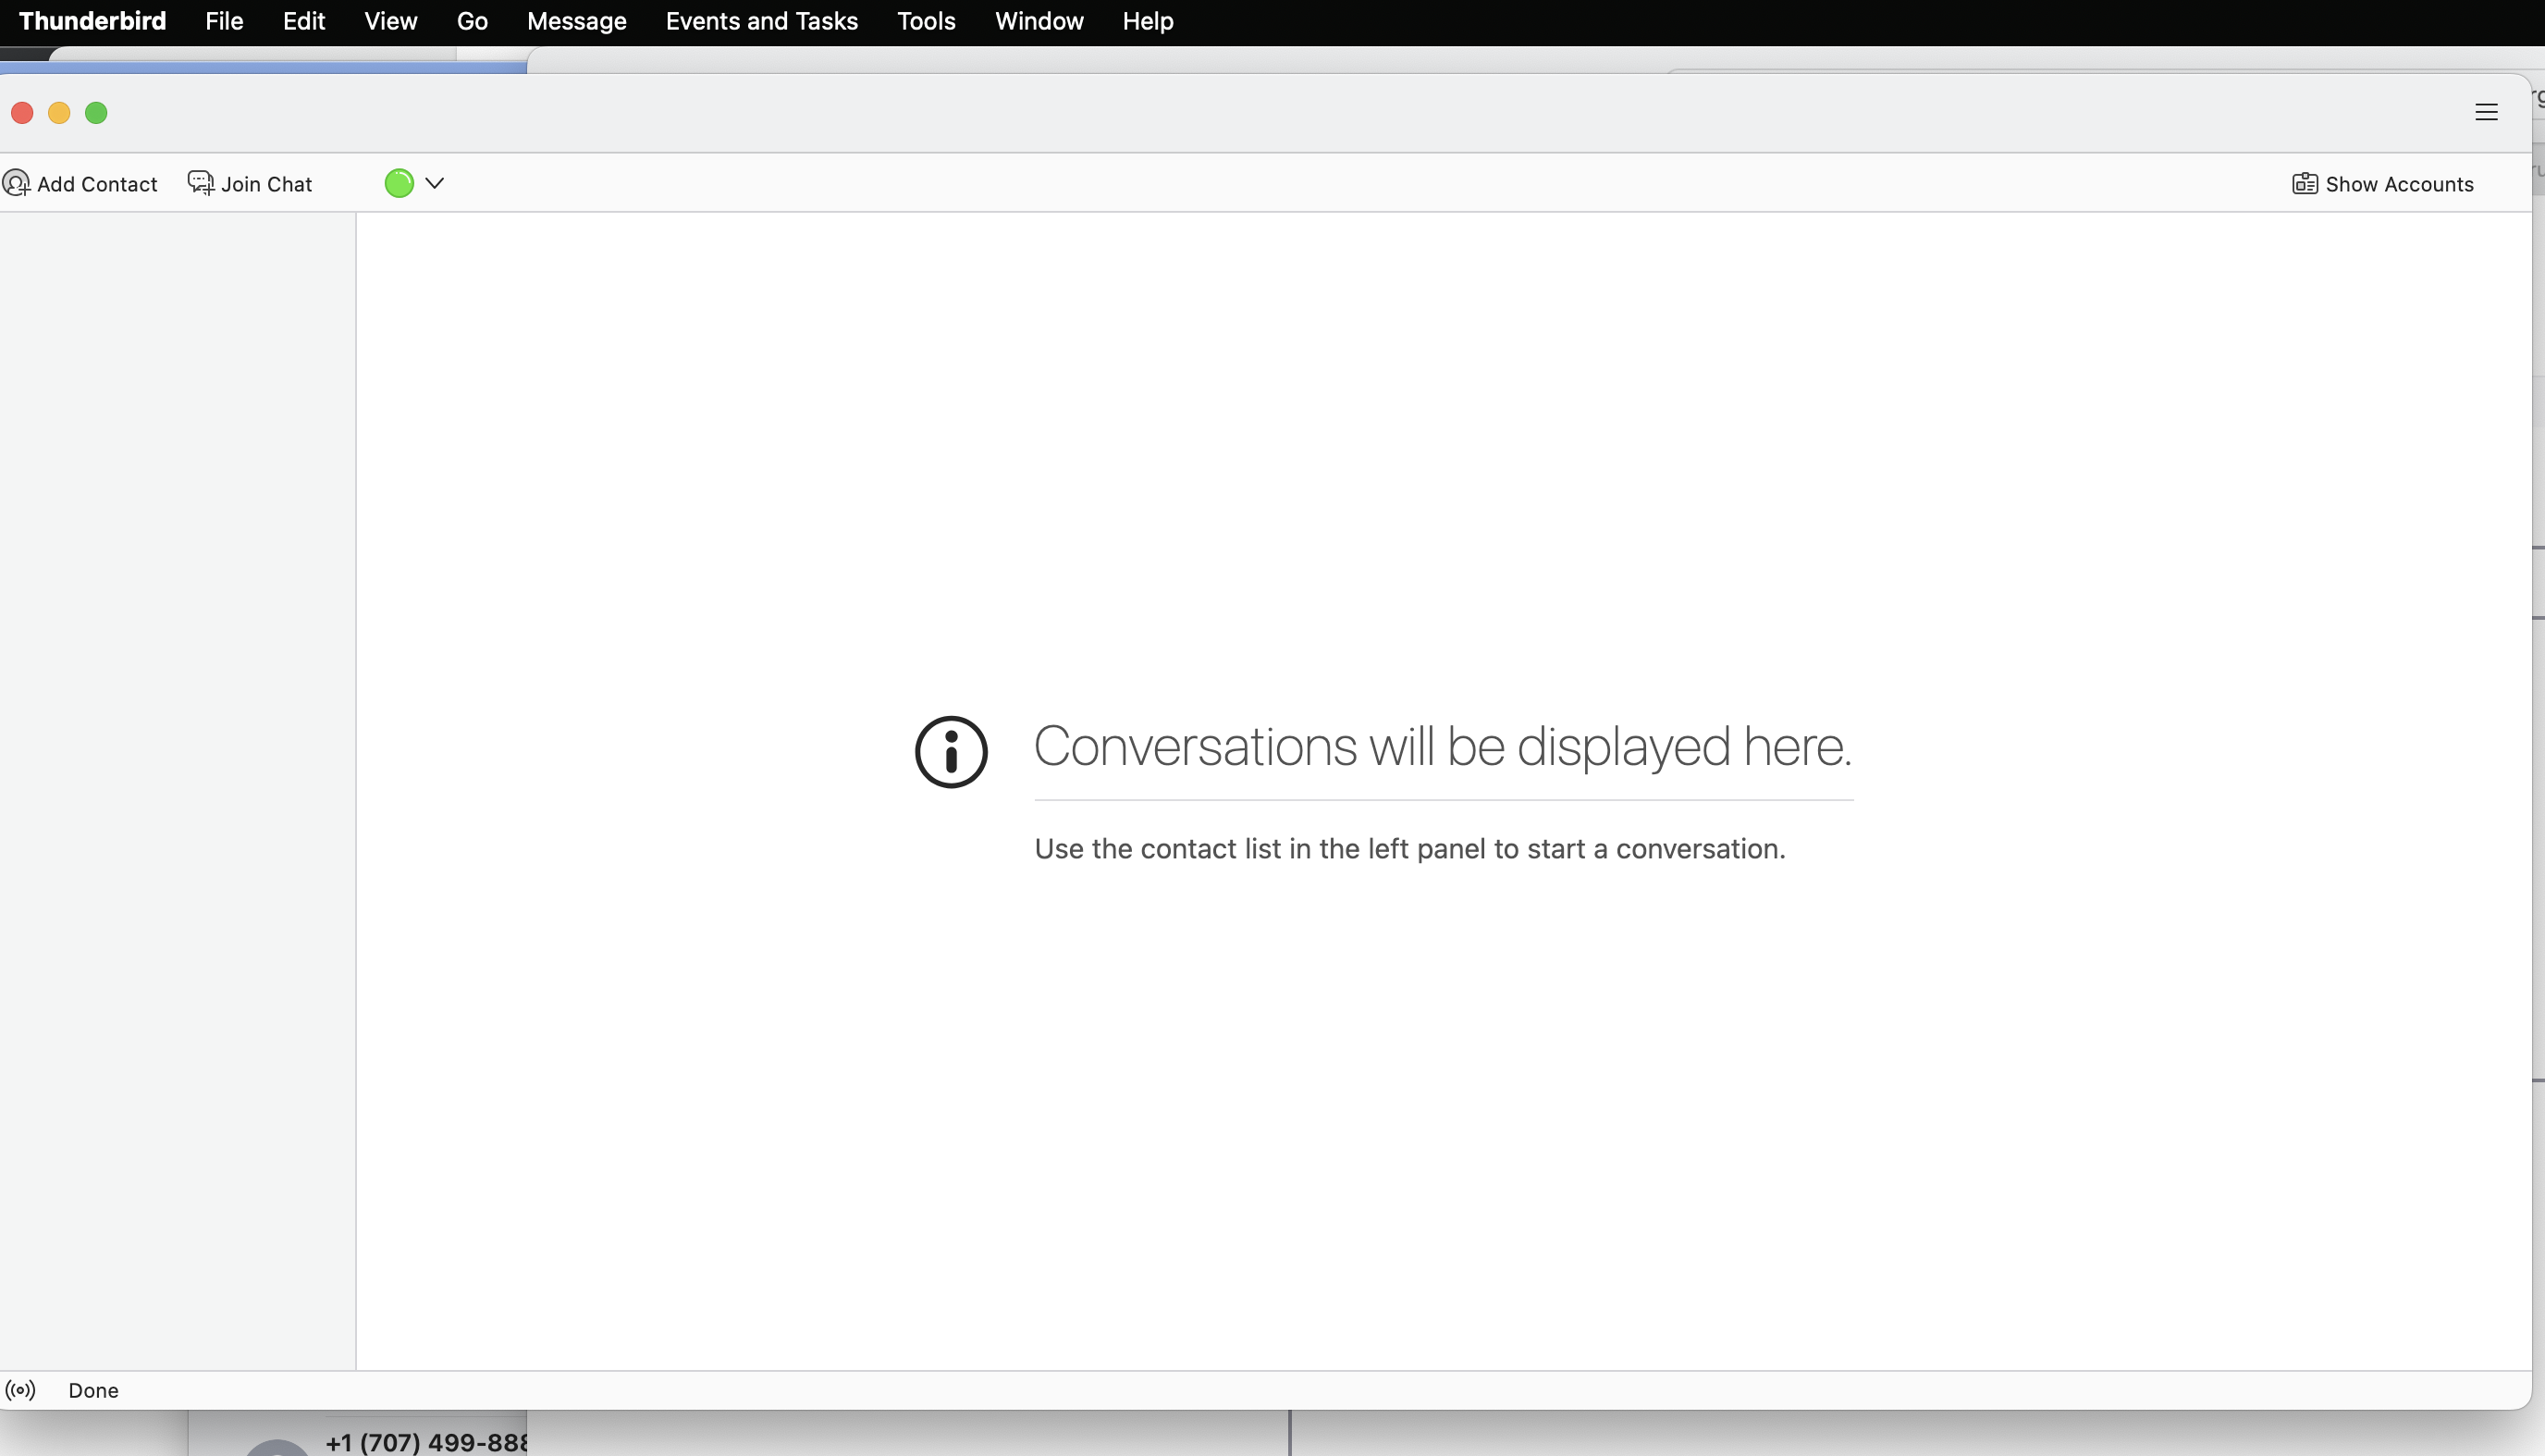Viewport: 2545px width, 1456px height.
Task: Open the Thunderbird application menu
Action: [x=92, y=21]
